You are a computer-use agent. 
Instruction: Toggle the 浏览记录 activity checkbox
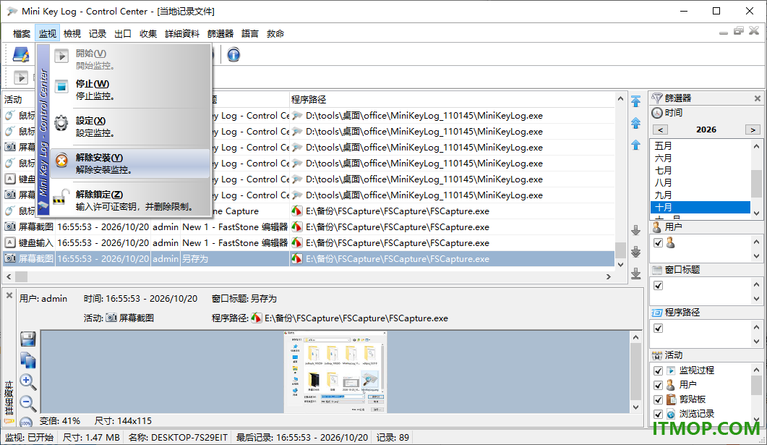coord(659,414)
